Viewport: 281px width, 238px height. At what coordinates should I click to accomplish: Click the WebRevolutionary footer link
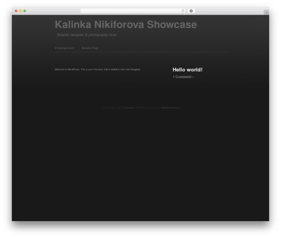pos(170,108)
